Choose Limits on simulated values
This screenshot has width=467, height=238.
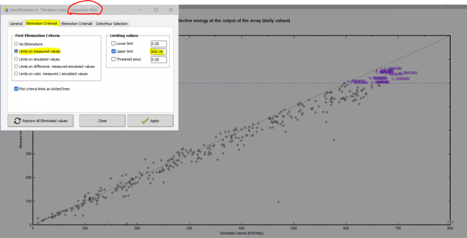click(16, 59)
